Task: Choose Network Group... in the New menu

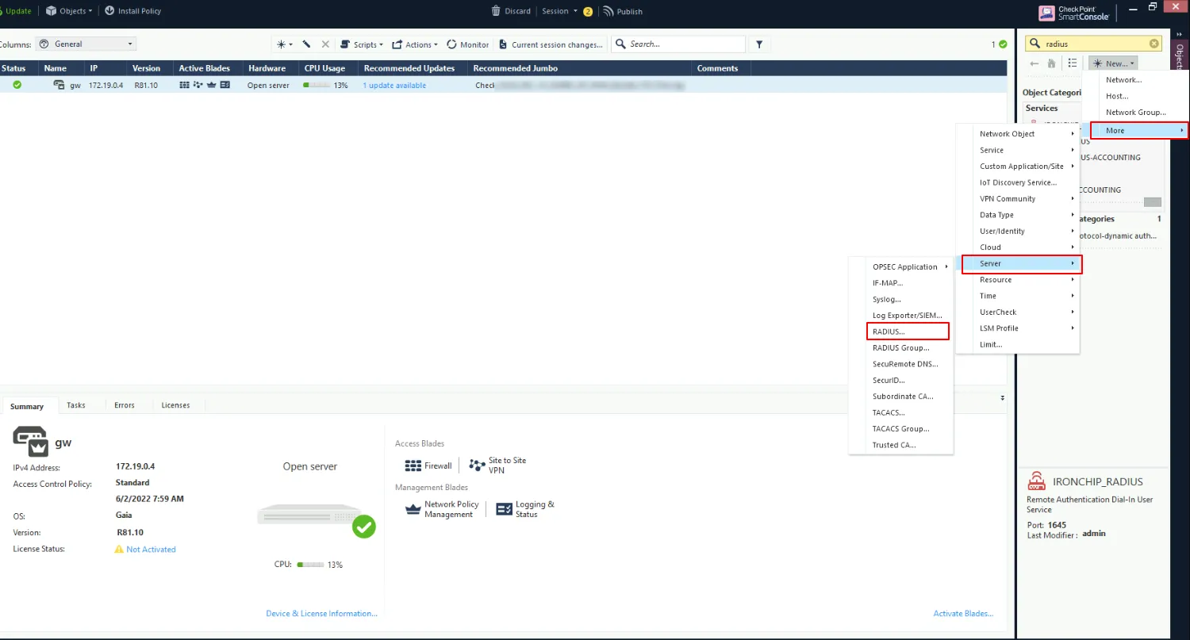Action: pyautogui.click(x=1136, y=113)
